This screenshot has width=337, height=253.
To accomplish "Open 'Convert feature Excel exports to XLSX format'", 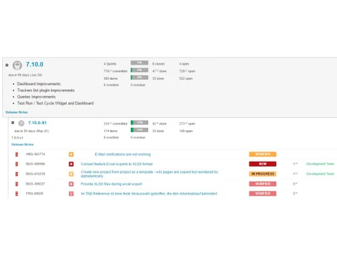I will pos(117,164).
